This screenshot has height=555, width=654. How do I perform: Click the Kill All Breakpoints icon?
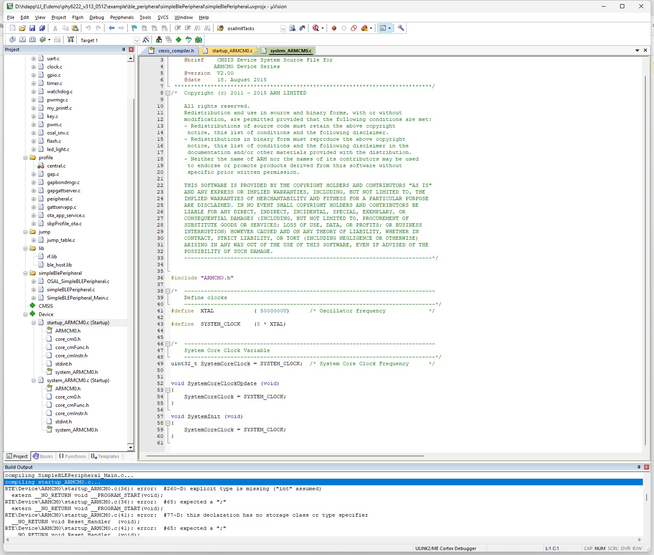click(364, 28)
